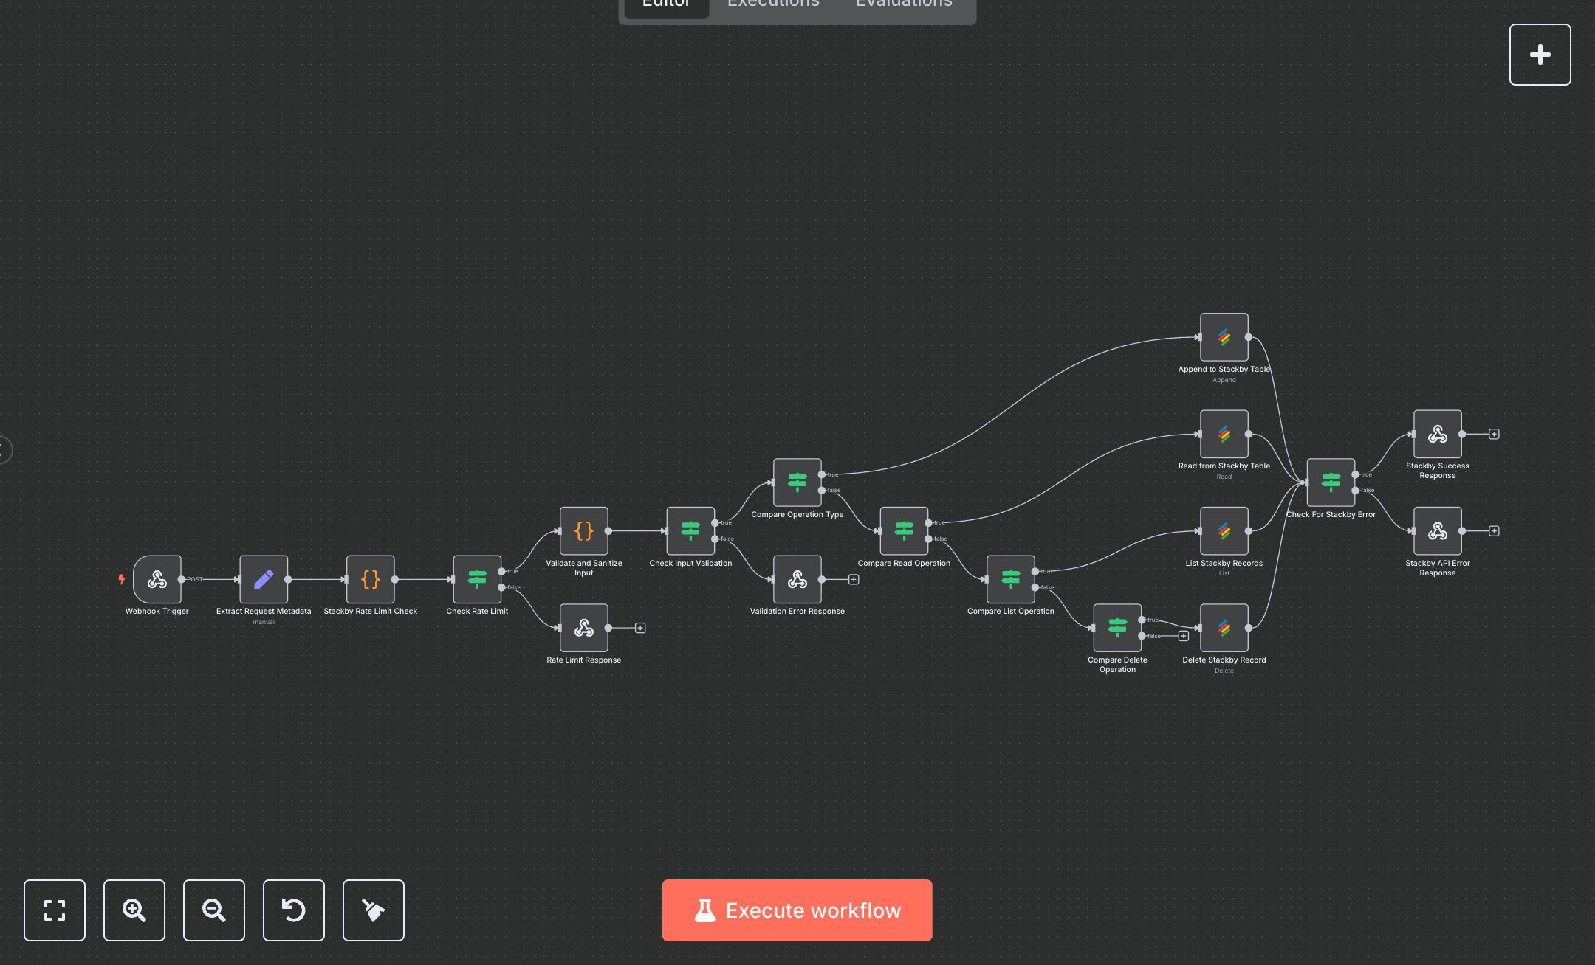Viewport: 1595px width, 965px height.
Task: Zoom in on the canvas
Action: coord(134,910)
